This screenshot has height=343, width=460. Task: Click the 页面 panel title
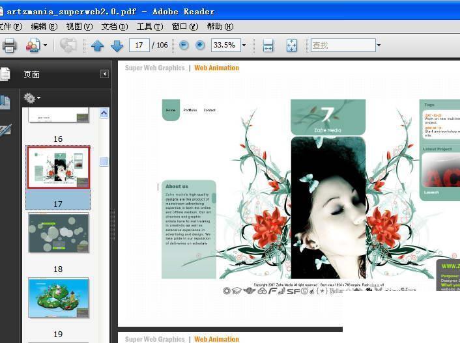pos(32,74)
